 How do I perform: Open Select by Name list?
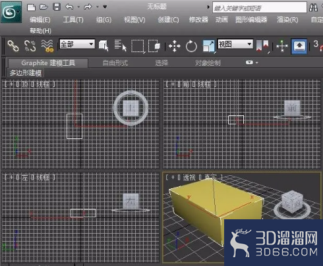121,45
